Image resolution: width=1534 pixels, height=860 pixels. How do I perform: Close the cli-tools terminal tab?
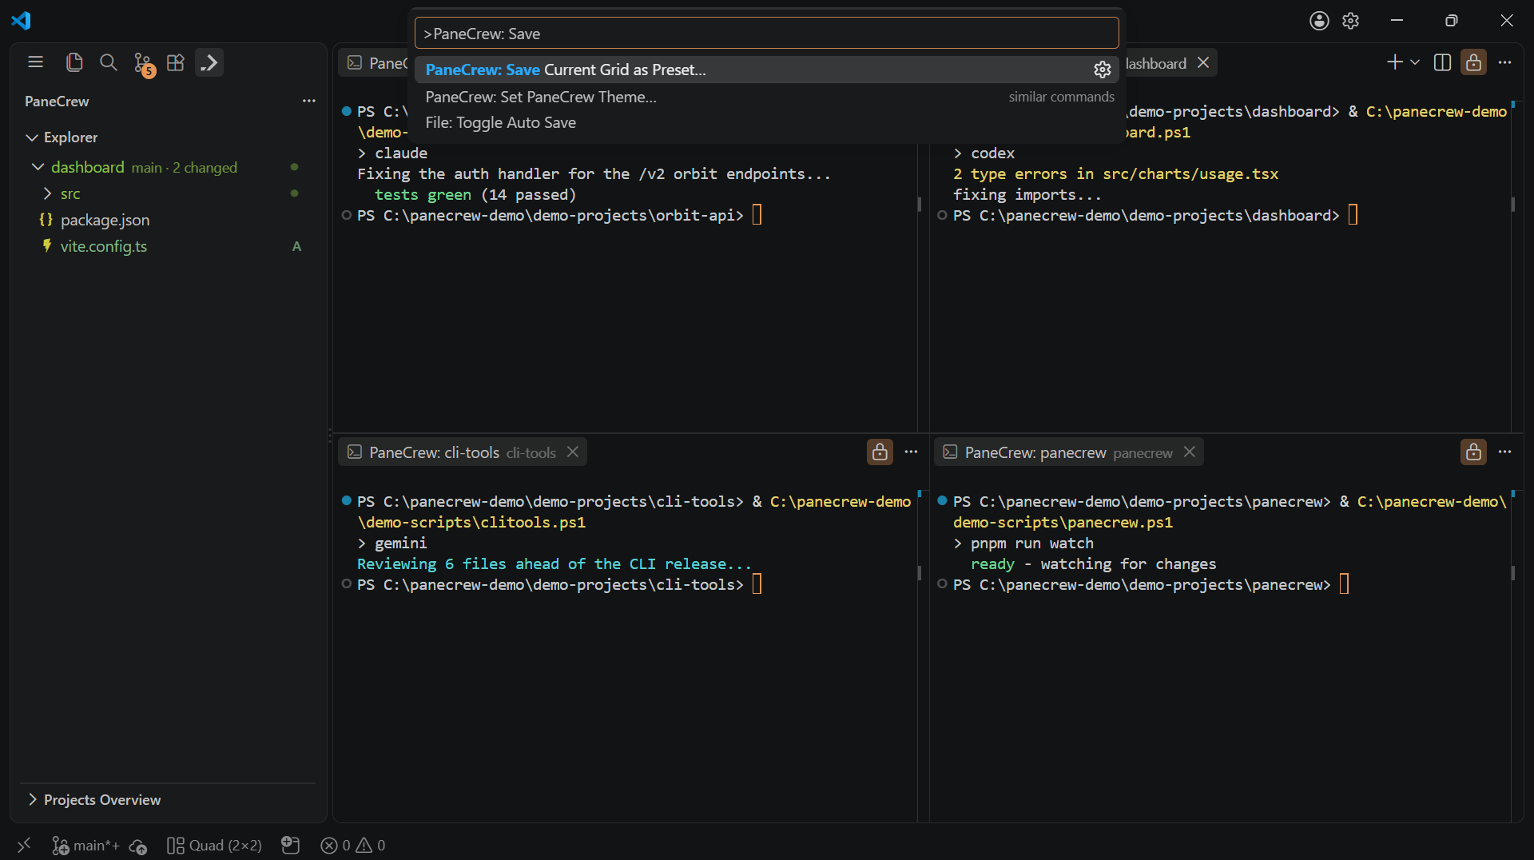tap(573, 452)
